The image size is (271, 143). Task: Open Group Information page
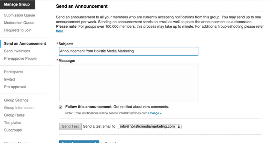click(19, 108)
